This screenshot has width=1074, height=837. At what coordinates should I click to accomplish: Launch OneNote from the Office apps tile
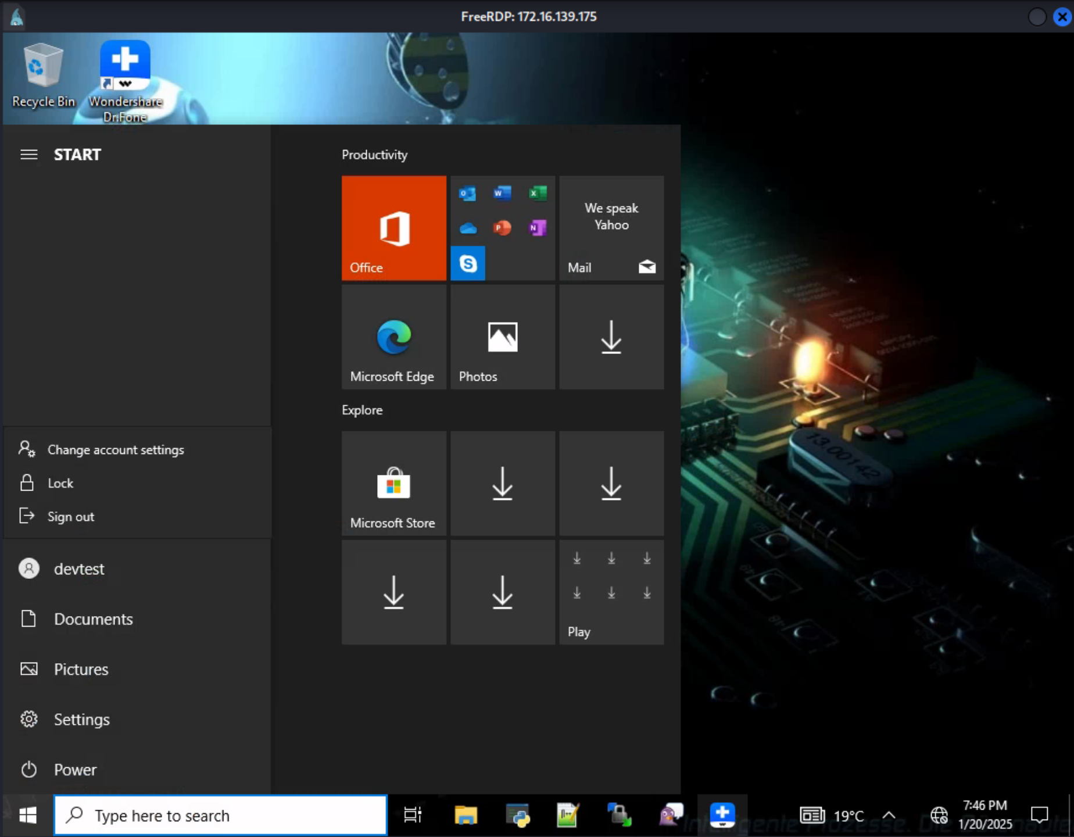pos(538,228)
